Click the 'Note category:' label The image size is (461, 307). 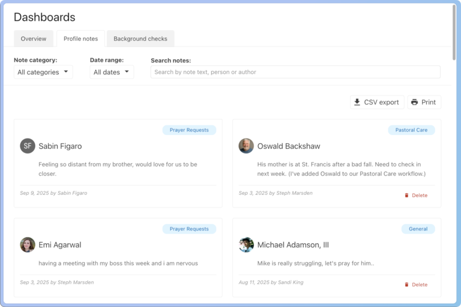click(36, 60)
